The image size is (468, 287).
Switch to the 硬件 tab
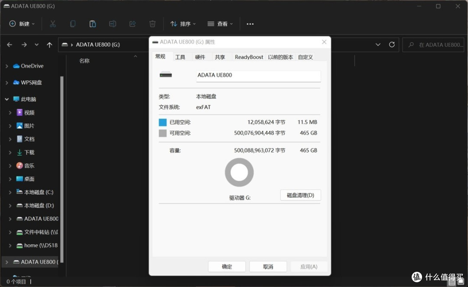200,57
